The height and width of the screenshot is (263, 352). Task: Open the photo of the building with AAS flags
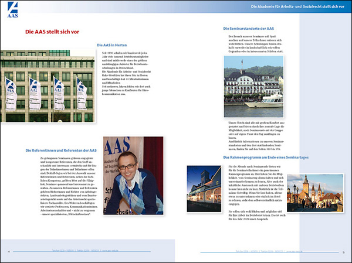point(48,86)
